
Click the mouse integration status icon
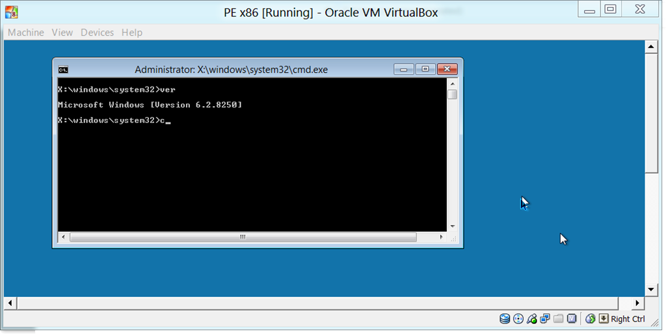[590, 319]
